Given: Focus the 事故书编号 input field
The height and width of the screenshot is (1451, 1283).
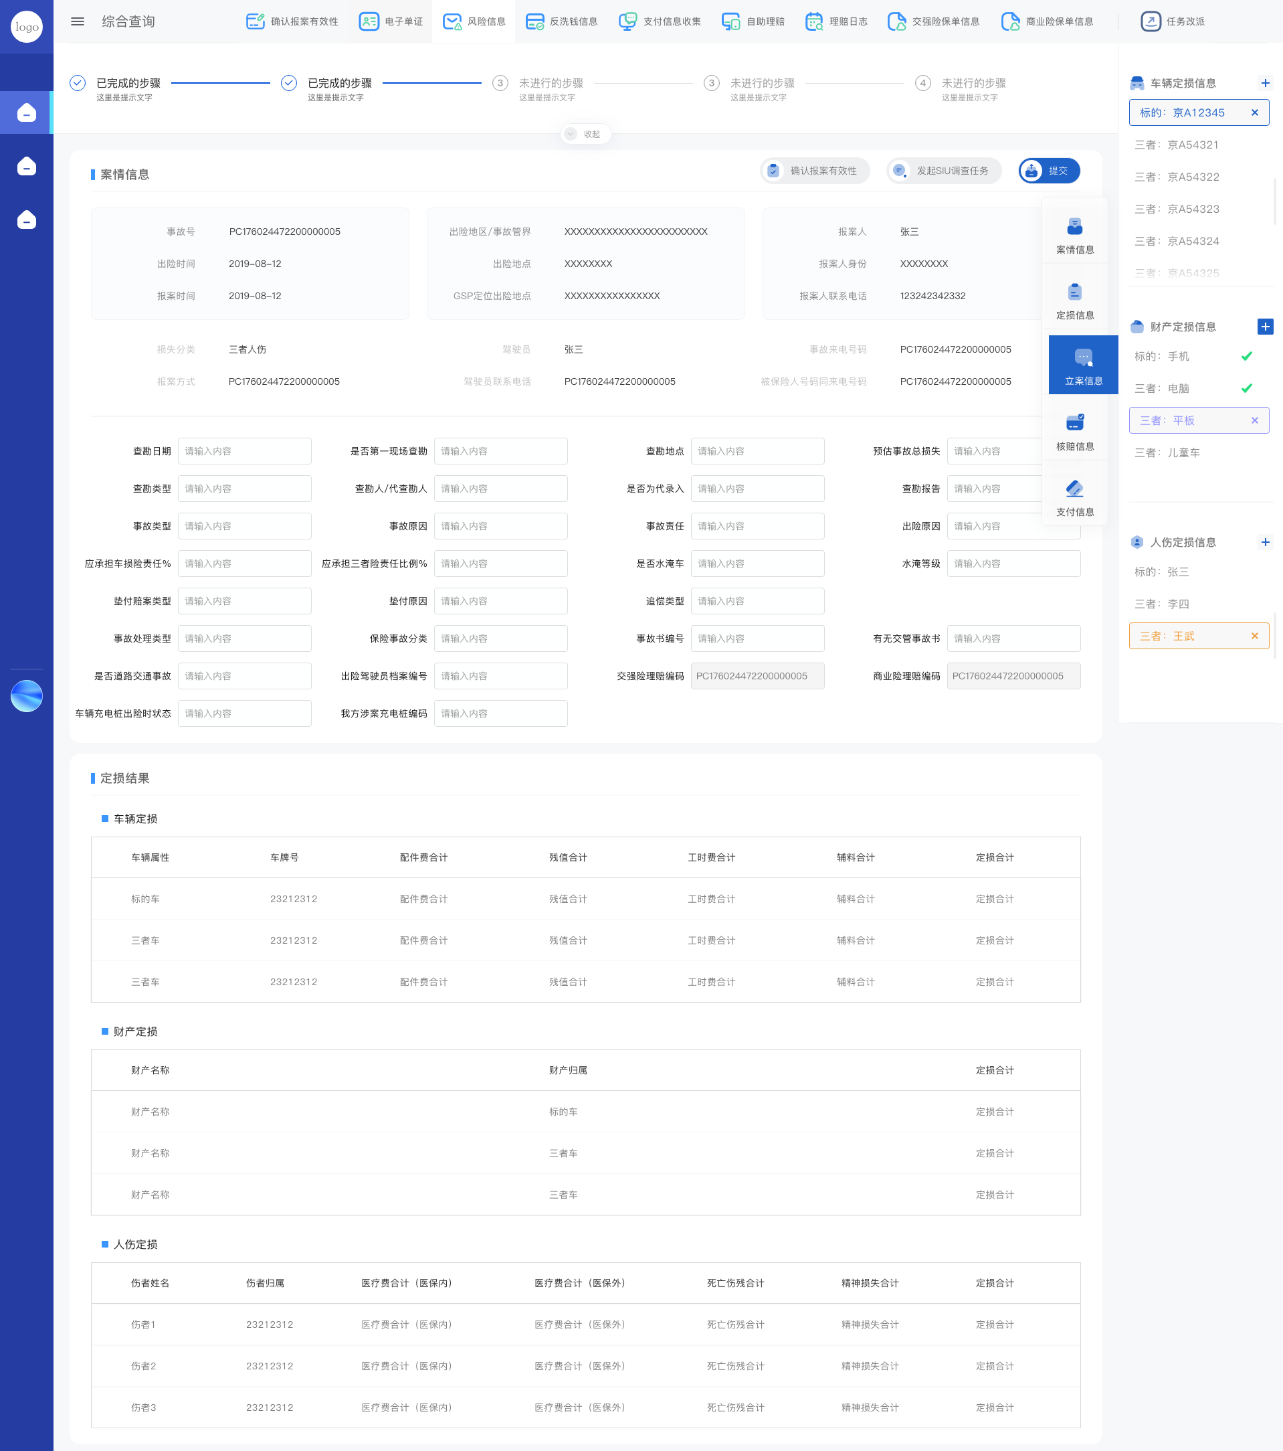Looking at the screenshot, I should coord(757,638).
